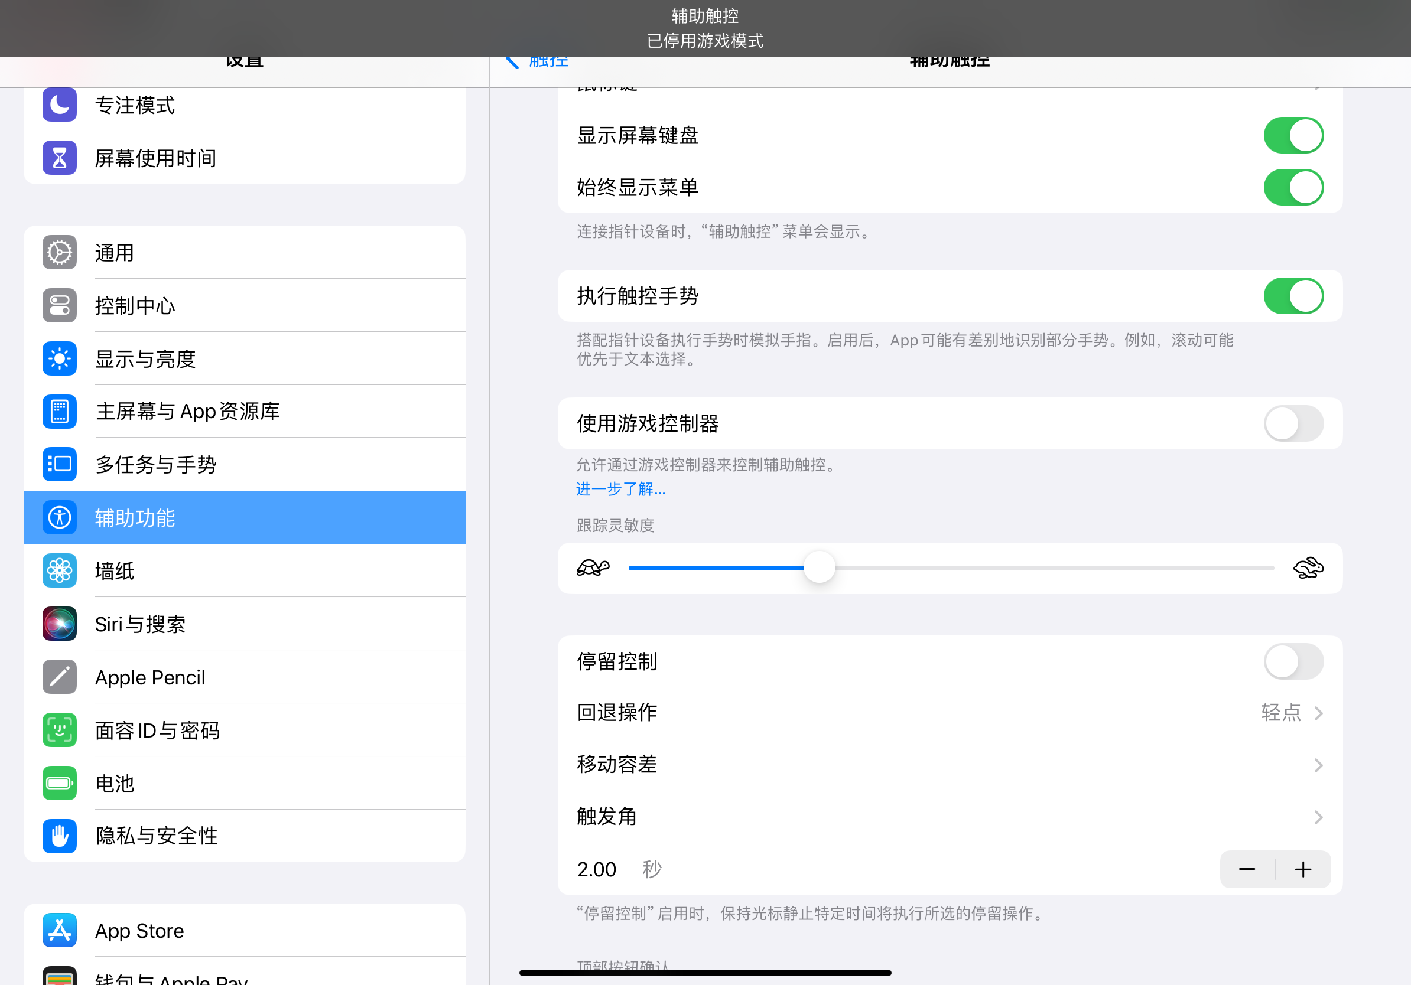1411x985 pixels.
Task: Expand the 触发角 setting row
Action: click(x=950, y=817)
